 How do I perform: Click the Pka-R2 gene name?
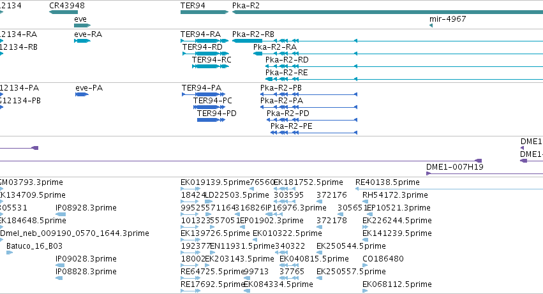click(246, 6)
